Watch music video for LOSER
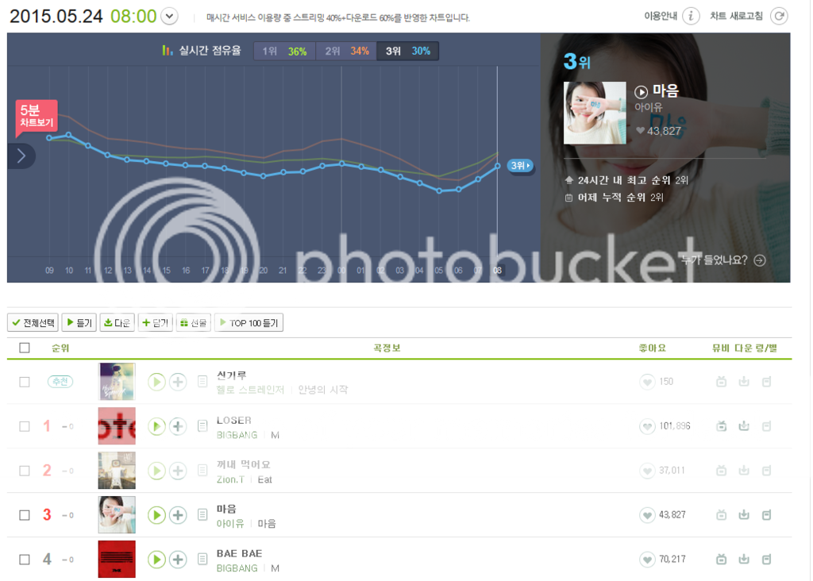813x581 pixels. tap(721, 426)
